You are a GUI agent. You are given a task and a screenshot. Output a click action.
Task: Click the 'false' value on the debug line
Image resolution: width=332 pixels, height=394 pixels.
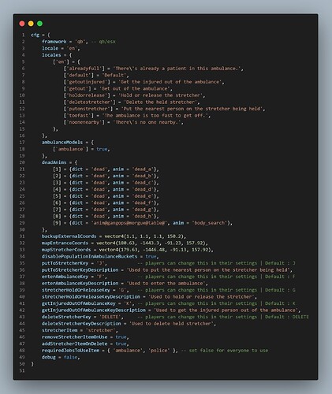point(70,357)
